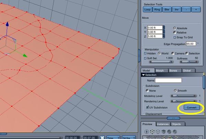Click the Modeling Level slider
The image size is (206, 139).
click(x=183, y=96)
